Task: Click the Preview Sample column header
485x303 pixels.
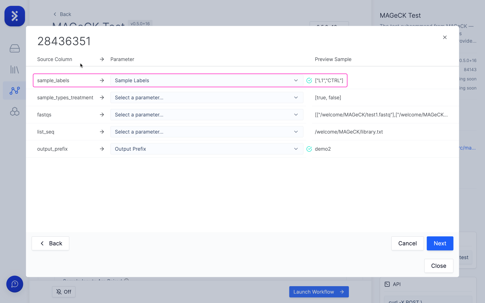Action: point(333,59)
